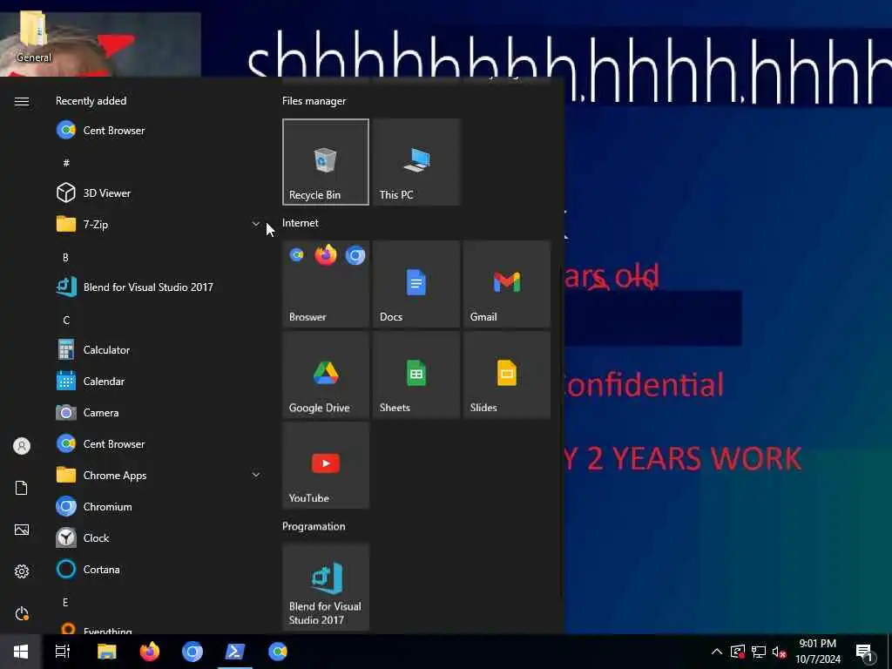Viewport: 892px width, 669px height.
Task: Launch the Sheets tile
Action: [416, 375]
